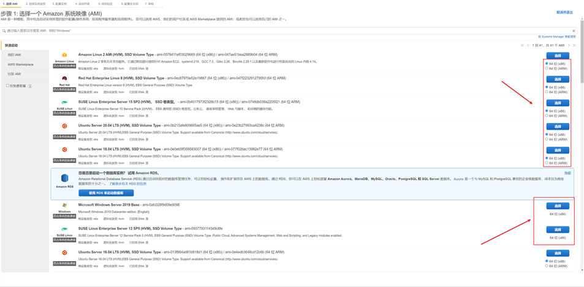Open the Systems Manager 参数搜索 link

coord(557,37)
